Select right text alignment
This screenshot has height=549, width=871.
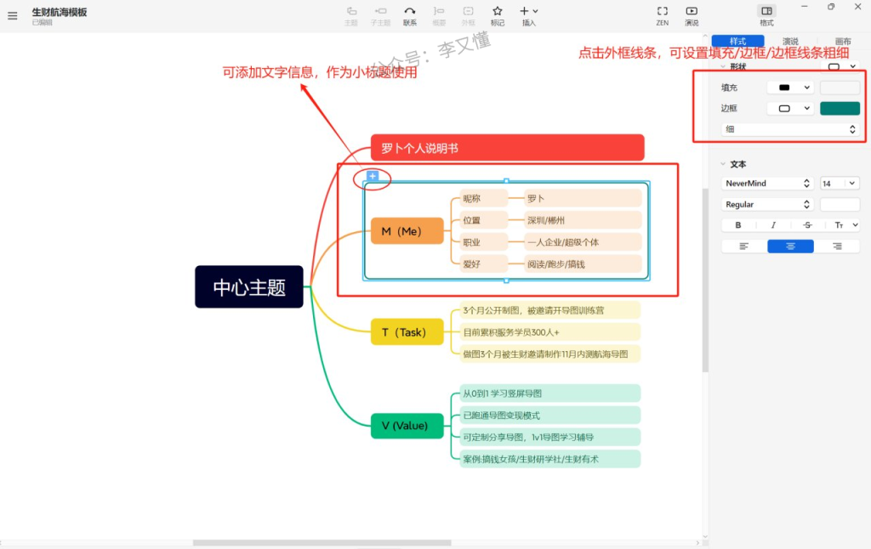coord(837,246)
